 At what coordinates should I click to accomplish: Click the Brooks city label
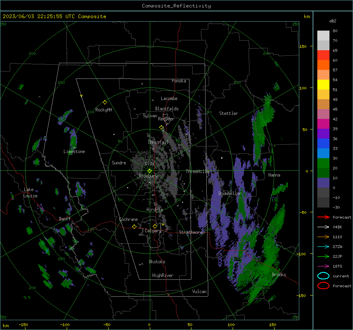(x=279, y=275)
